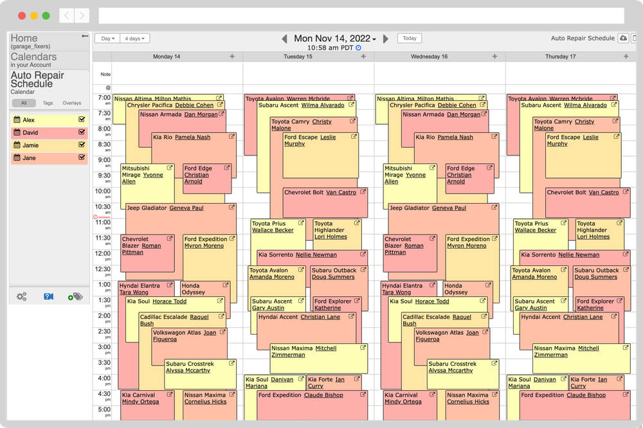Screen dimensions: 643x428
Task: Uncheck the Jane calendar checkbox
Action: pos(82,157)
